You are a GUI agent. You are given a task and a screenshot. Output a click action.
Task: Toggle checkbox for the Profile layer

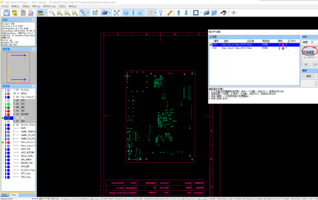3,90
